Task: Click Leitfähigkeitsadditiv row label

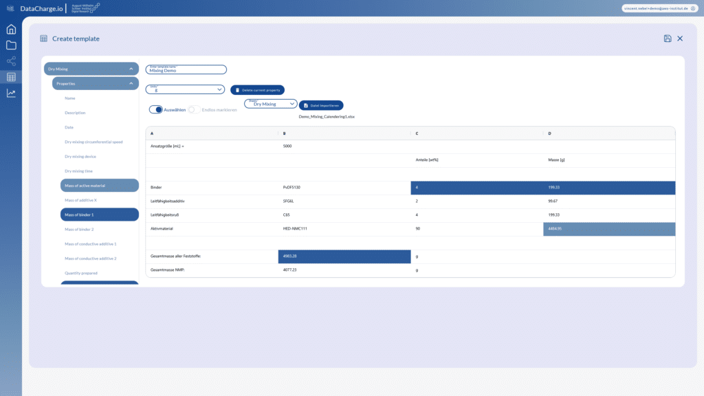Action: tap(212, 201)
